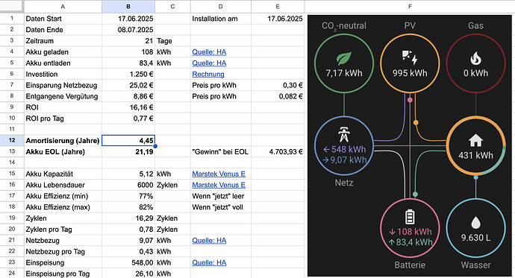Click the 7,17 kWh CO2-neutral value

[344, 73]
